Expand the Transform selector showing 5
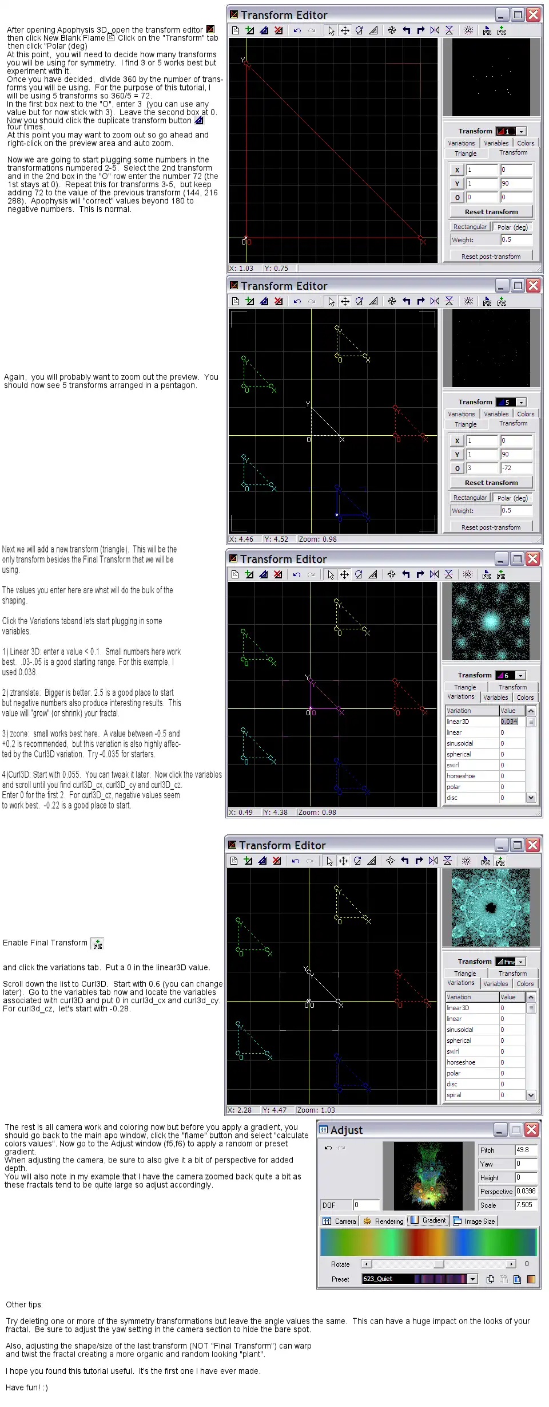The image size is (549, 1407). [x=521, y=403]
